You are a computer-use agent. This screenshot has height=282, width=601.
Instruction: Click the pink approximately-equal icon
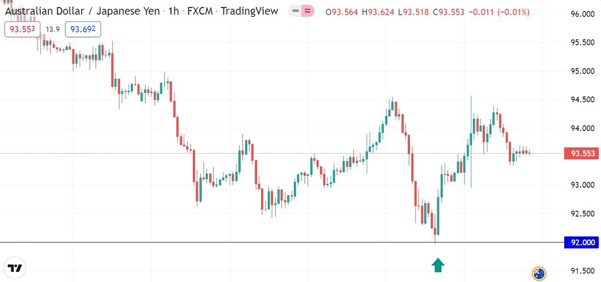pyautogui.click(x=307, y=11)
